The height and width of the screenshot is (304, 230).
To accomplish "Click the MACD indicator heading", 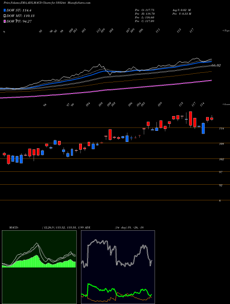I will [13, 228].
